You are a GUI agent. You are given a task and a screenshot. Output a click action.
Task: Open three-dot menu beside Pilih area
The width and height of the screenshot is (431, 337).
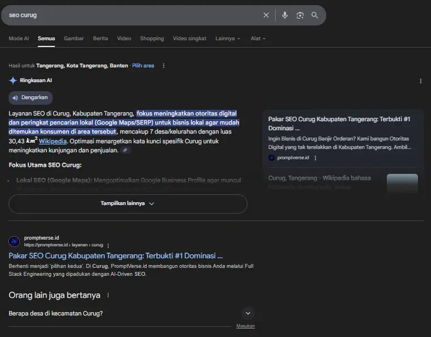tap(164, 66)
